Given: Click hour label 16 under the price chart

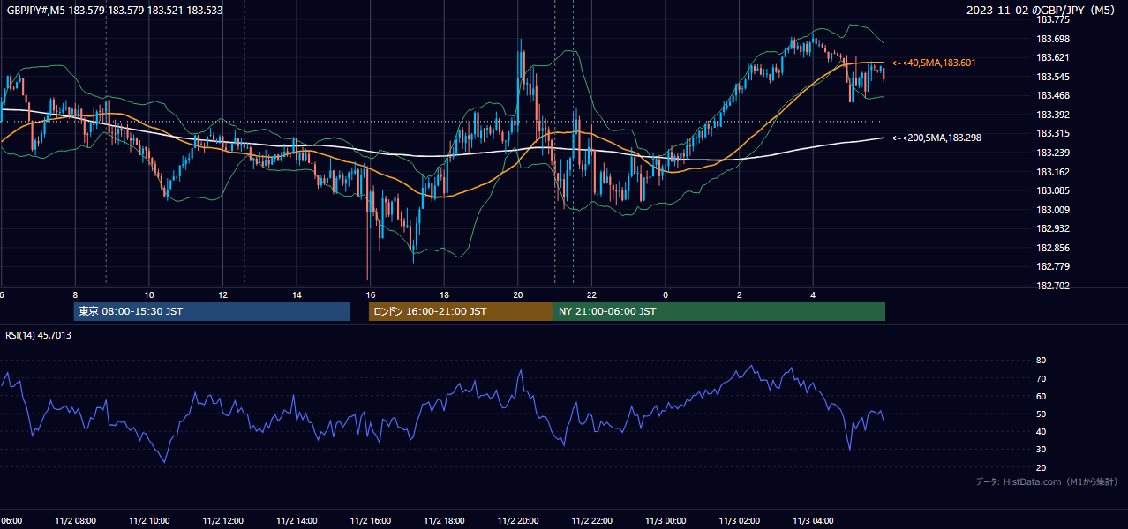Looking at the screenshot, I should [x=371, y=295].
